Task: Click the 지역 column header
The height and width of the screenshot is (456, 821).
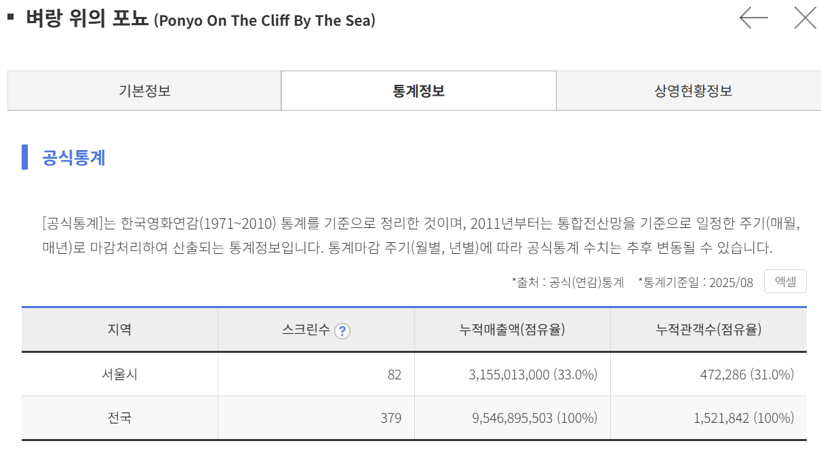Action: [x=119, y=330]
